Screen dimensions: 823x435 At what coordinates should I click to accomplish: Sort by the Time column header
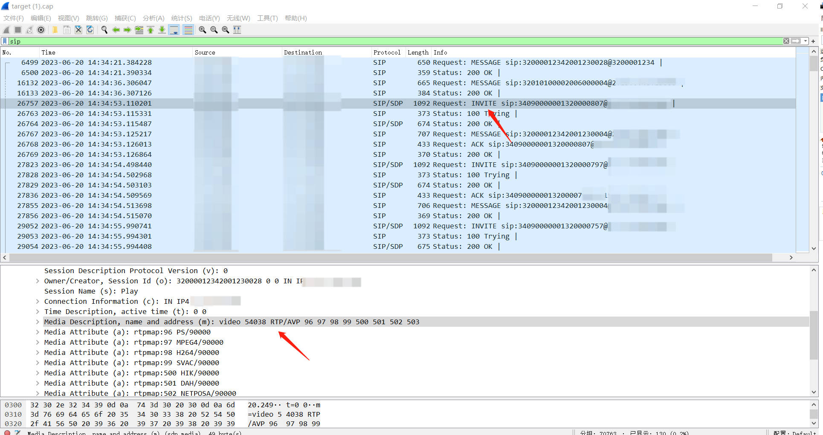(x=116, y=52)
